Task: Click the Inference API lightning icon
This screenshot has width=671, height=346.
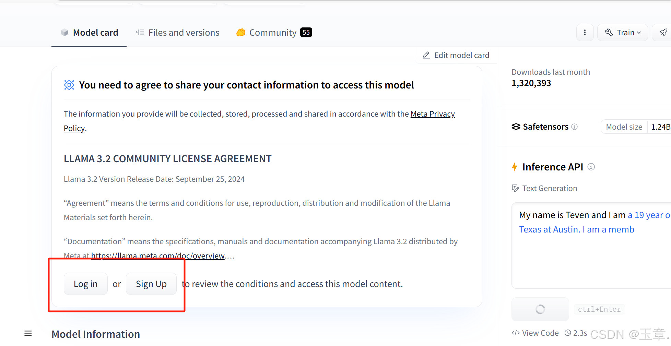Action: [x=515, y=167]
